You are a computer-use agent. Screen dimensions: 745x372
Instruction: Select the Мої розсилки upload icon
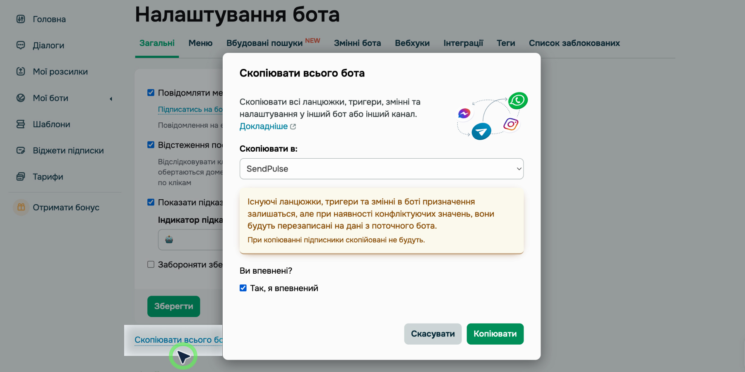pyautogui.click(x=20, y=72)
